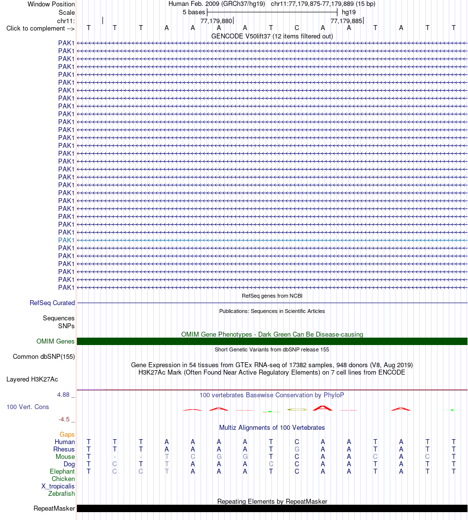
Task: Click the Common dbSNP(155) track label
Action: pyautogui.click(x=44, y=356)
